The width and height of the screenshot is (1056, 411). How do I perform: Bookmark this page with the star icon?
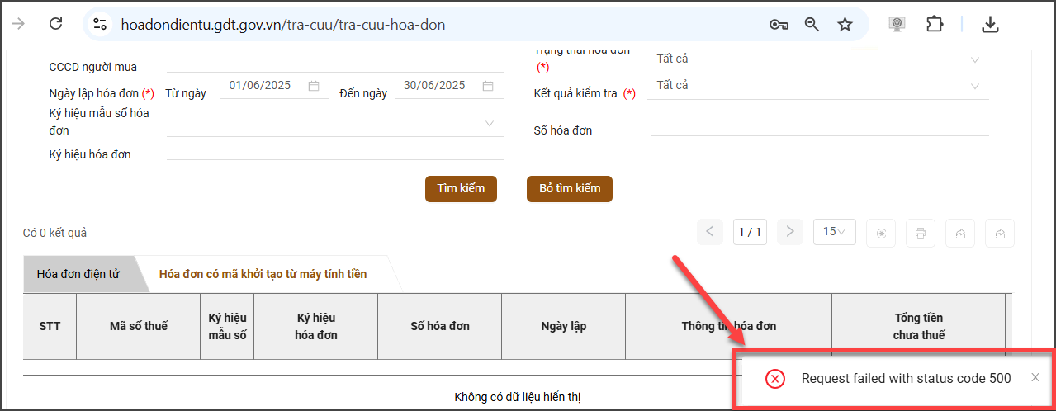(x=845, y=25)
